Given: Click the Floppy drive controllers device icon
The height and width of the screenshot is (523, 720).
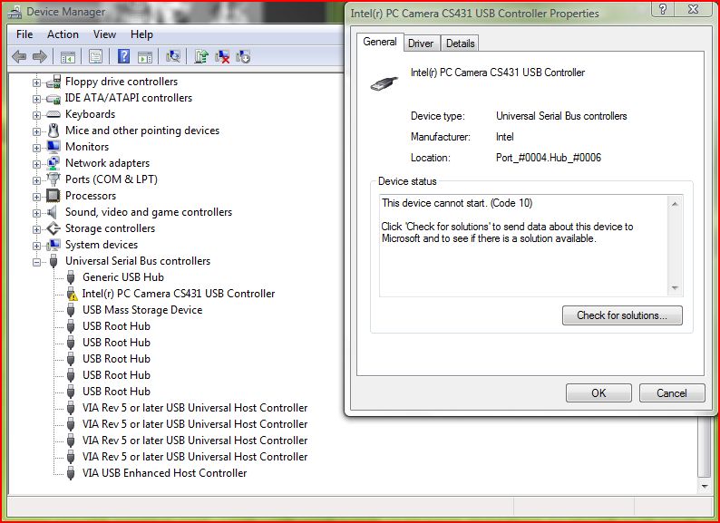Looking at the screenshot, I should pyautogui.click(x=54, y=82).
